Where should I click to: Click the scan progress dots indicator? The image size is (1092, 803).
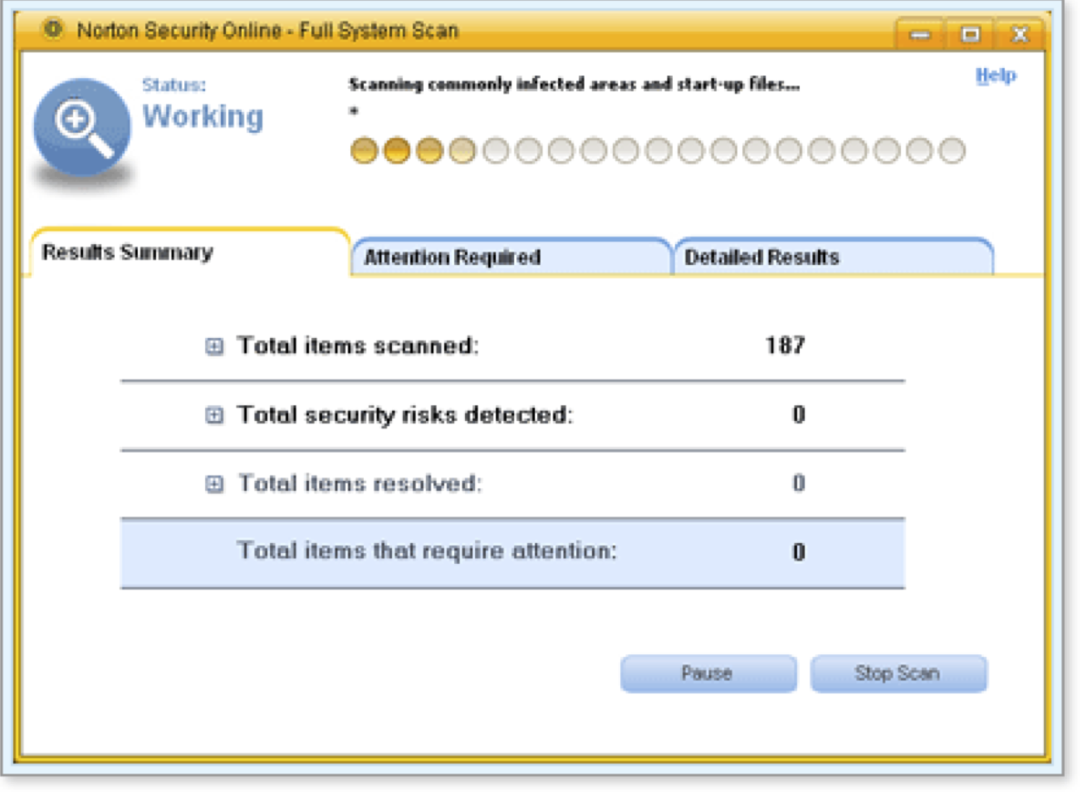[x=658, y=150]
